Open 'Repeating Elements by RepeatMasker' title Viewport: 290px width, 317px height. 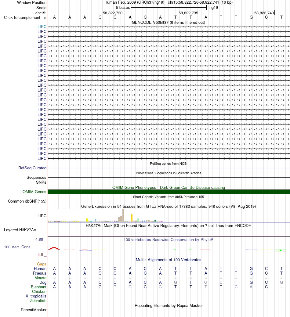tap(169, 306)
